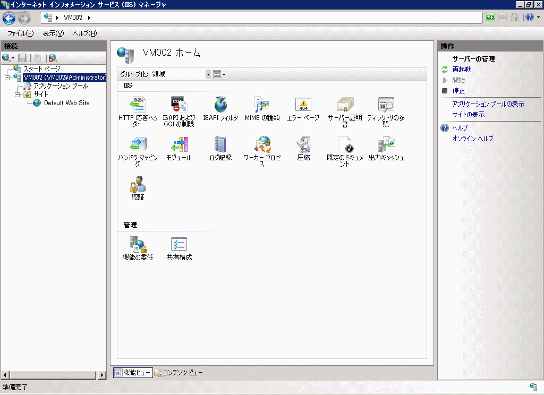Click the left scroll arrow in 接続 pane
This screenshot has height=395, width=544.
(5, 375)
